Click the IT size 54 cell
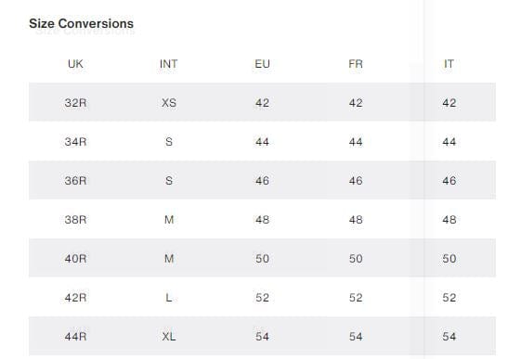This screenshot has height=359, width=521. click(449, 337)
